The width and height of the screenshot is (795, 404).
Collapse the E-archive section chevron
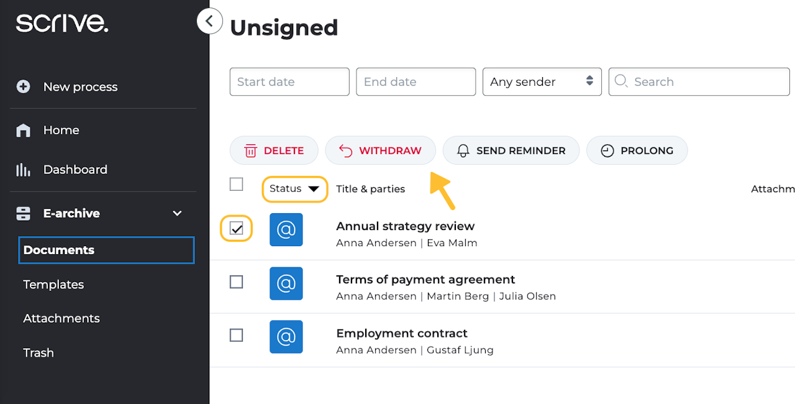pos(177,213)
